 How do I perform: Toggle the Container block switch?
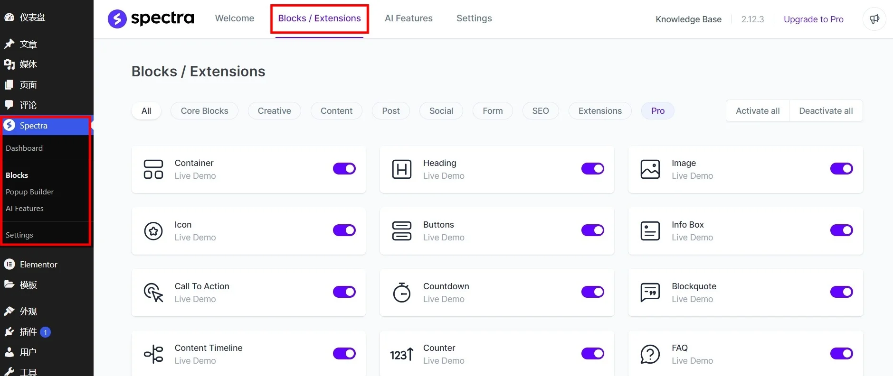pyautogui.click(x=344, y=169)
